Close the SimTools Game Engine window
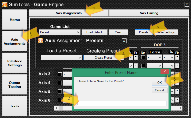 187,4
